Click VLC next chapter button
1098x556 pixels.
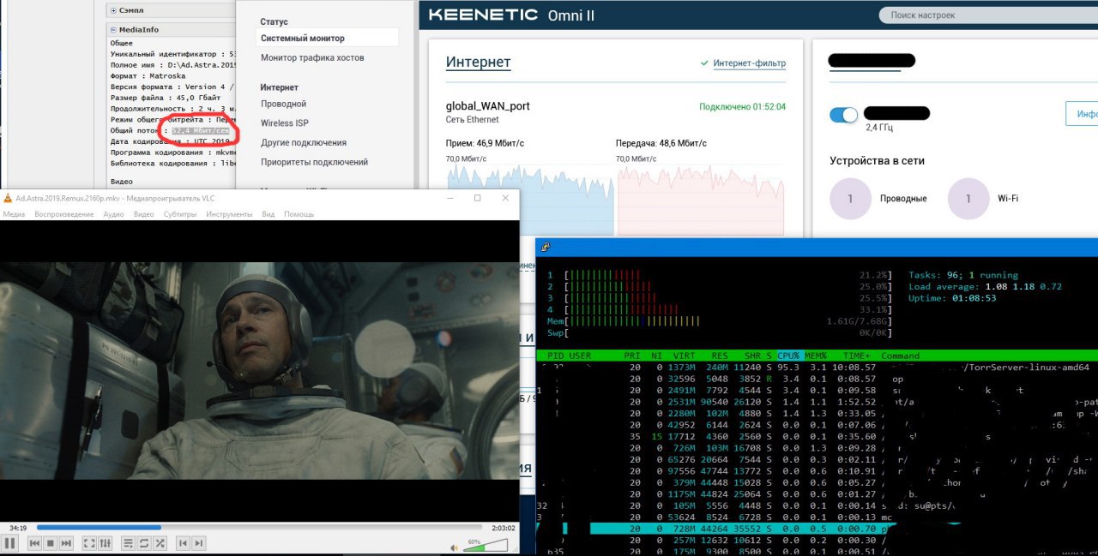pos(198,543)
